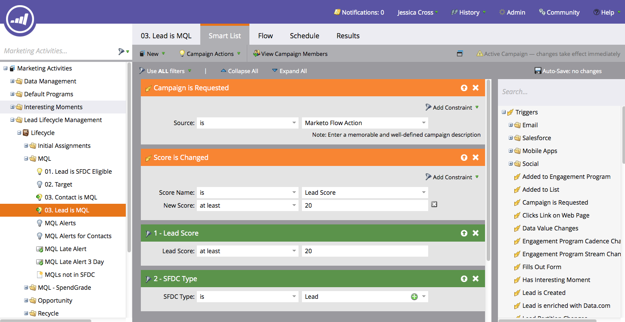Add Constraint to Score is Changed

pos(452,177)
